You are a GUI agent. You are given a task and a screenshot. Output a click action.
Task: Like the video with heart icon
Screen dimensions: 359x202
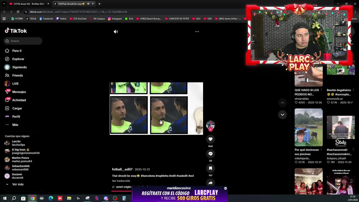[x=210, y=139]
